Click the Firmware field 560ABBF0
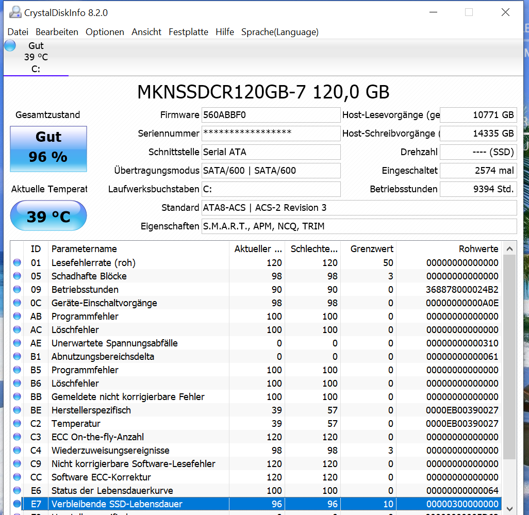 pos(271,115)
